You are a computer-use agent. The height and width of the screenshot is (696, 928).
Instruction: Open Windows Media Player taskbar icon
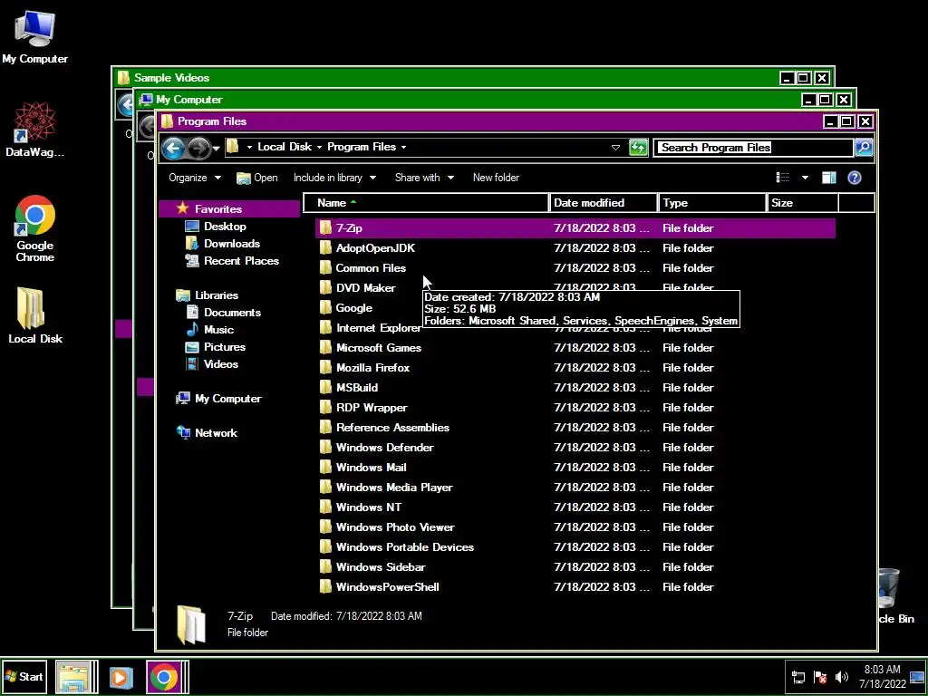121,677
